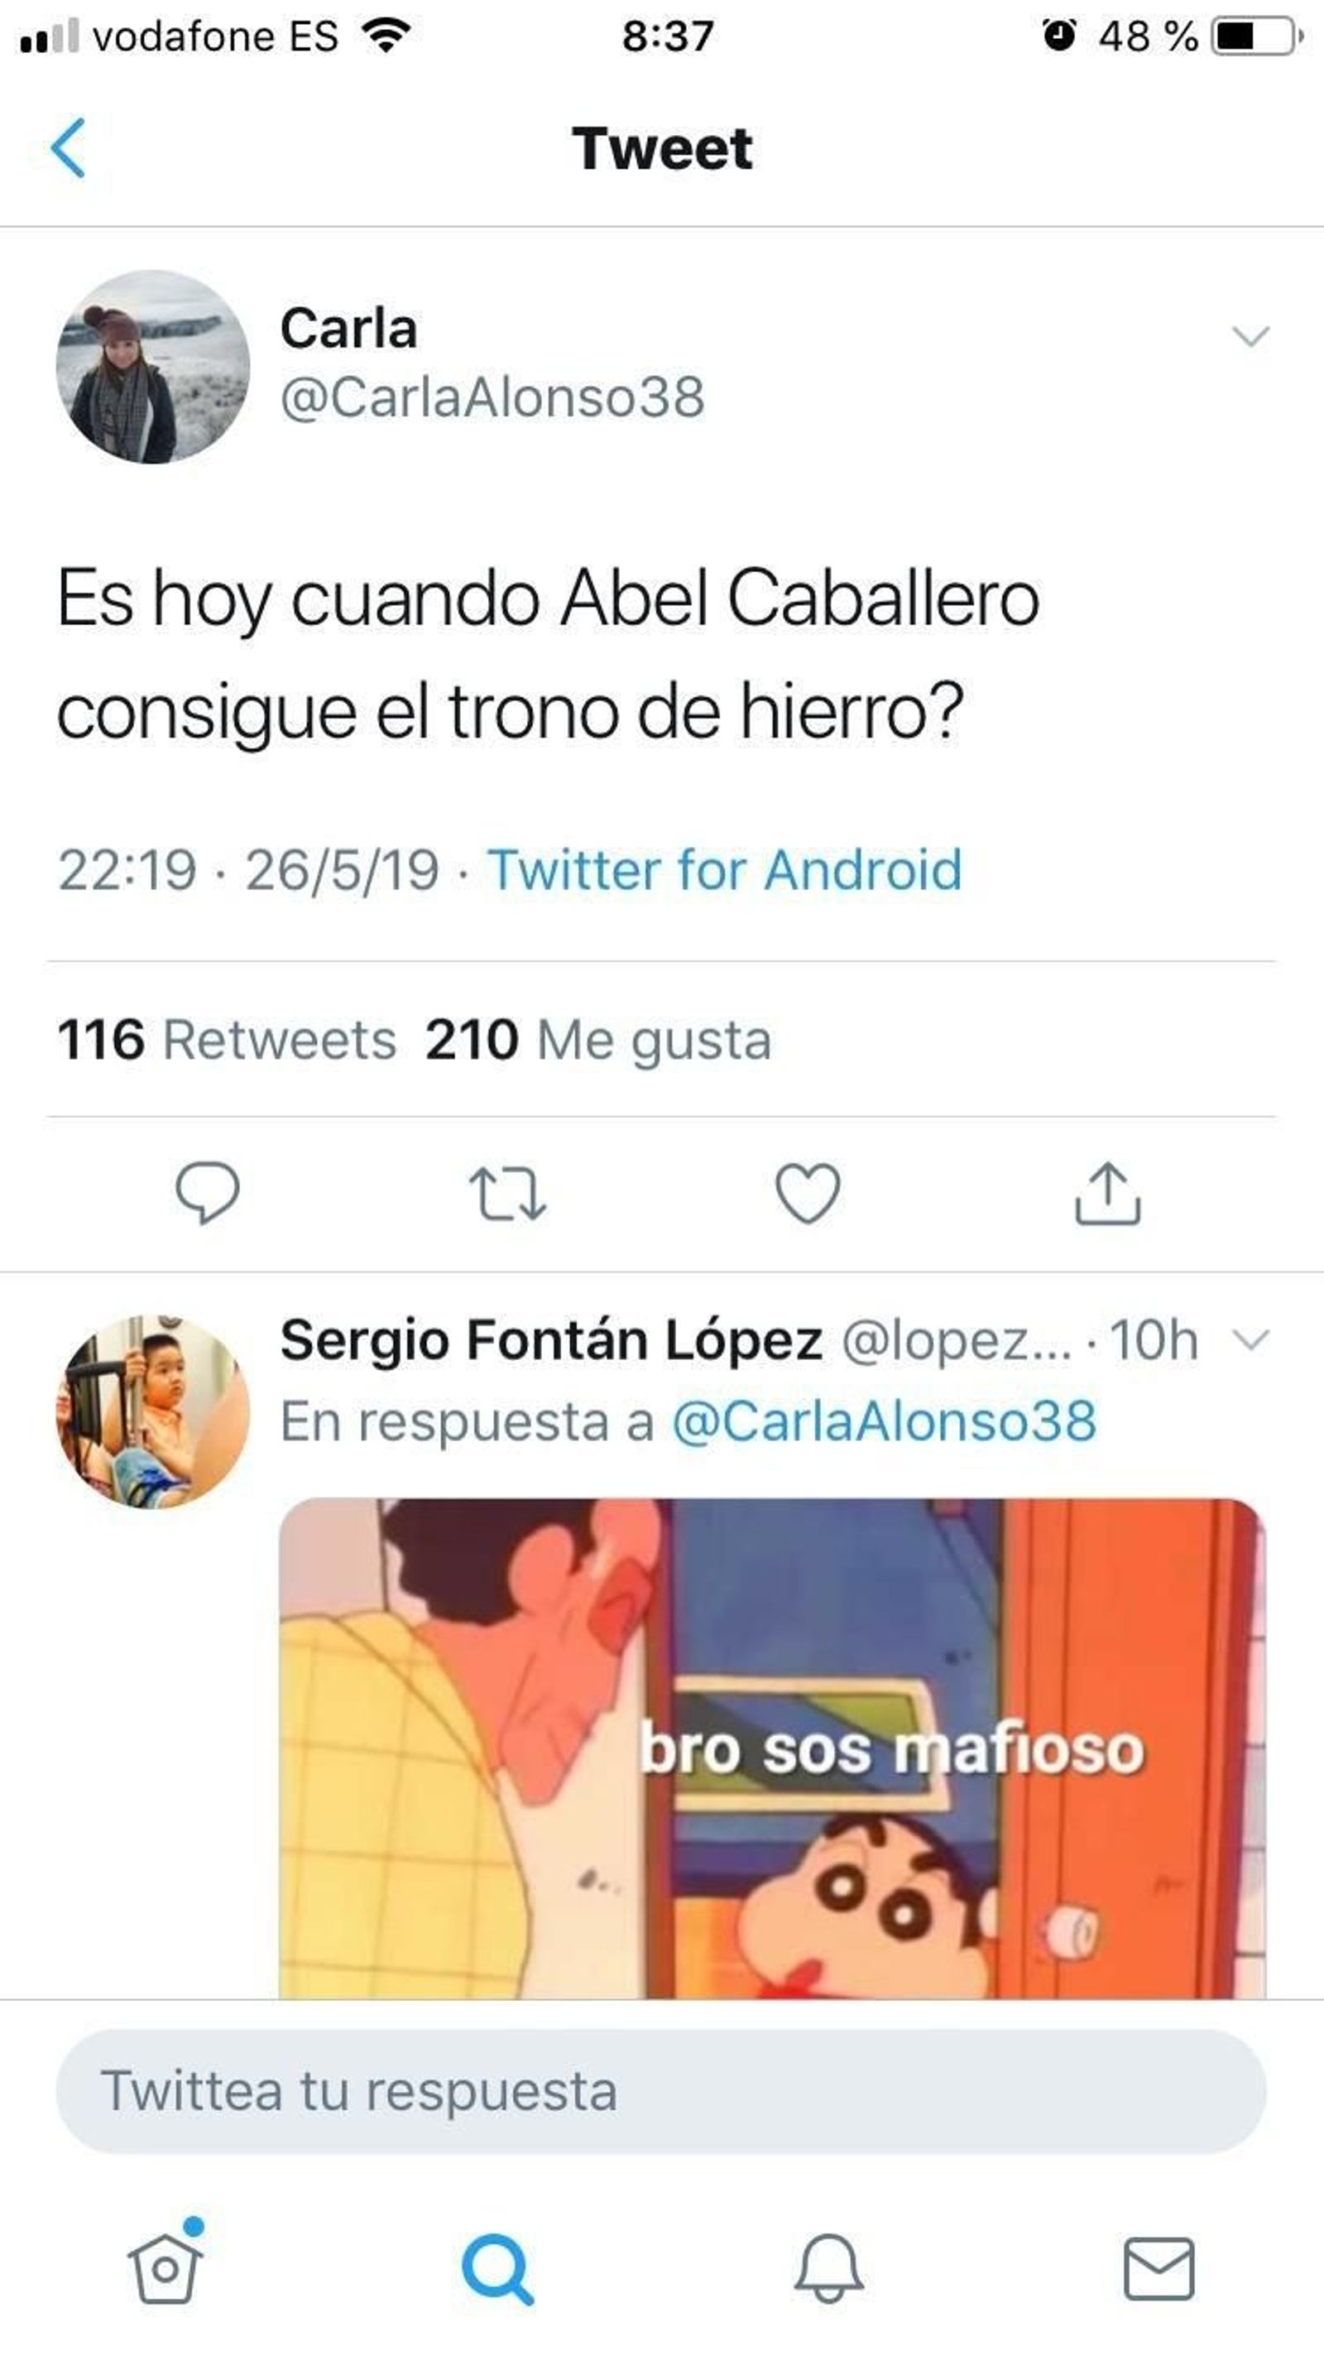Open Sergio Fontán López's profile picture
This screenshot has width=1324, height=2356.
click(153, 1411)
